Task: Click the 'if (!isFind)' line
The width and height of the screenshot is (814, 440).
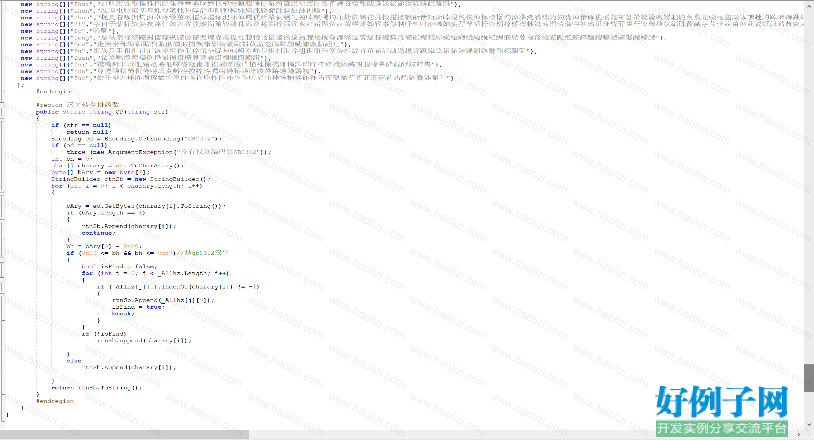Action: tap(104, 334)
